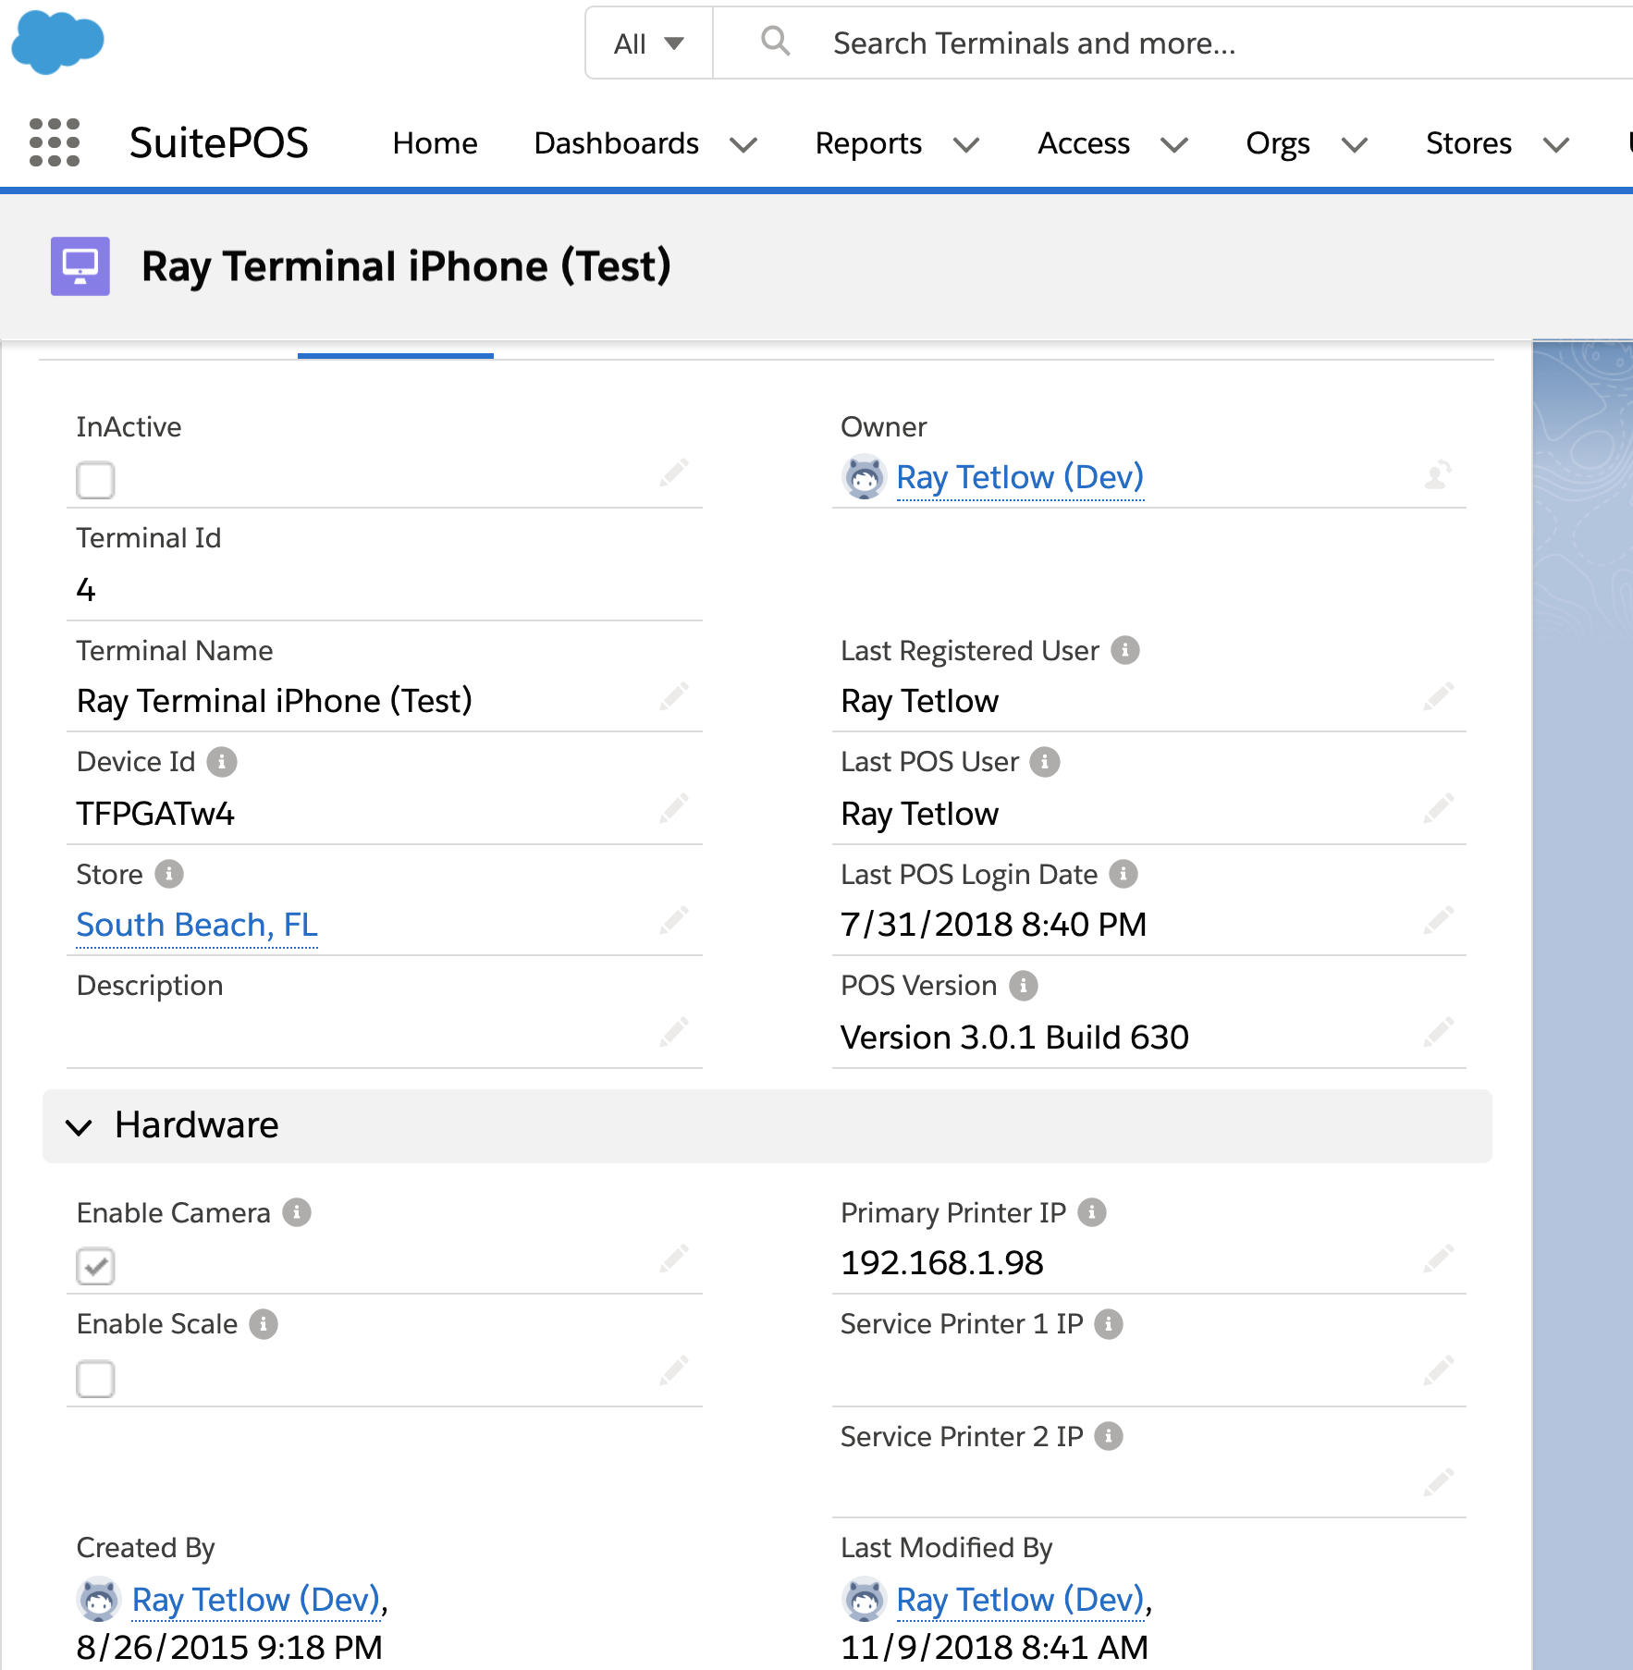
Task: Expand the Stores menu chevron
Action: (x=1556, y=144)
